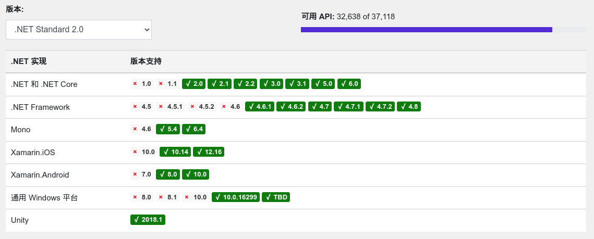Select the Xamarin.iOS 12.16 badge
Image resolution: width=594 pixels, height=239 pixels.
pos(209,152)
